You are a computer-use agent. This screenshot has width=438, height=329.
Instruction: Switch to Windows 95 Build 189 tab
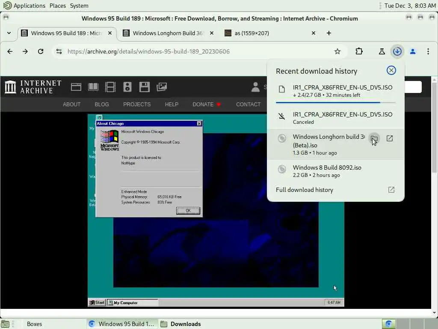[66, 33]
